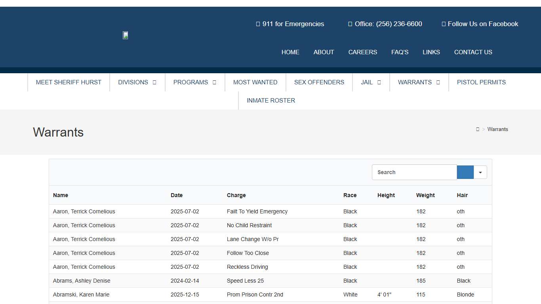Click the breadcrumb home icon

478,129
